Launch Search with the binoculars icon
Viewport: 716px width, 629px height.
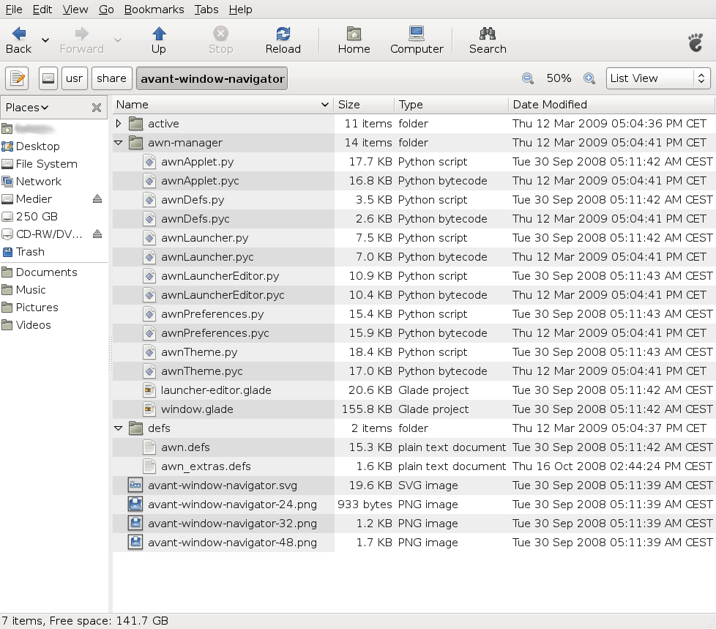pyautogui.click(x=488, y=34)
